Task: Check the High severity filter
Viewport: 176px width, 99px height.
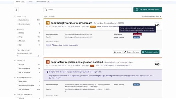Action: click(x=18, y=37)
